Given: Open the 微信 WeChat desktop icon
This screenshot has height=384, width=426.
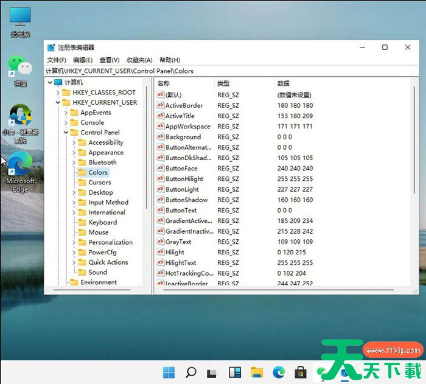Looking at the screenshot, I should 20,71.
